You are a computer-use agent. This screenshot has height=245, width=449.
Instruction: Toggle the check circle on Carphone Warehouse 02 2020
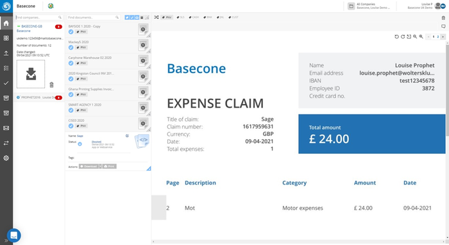pos(71,63)
